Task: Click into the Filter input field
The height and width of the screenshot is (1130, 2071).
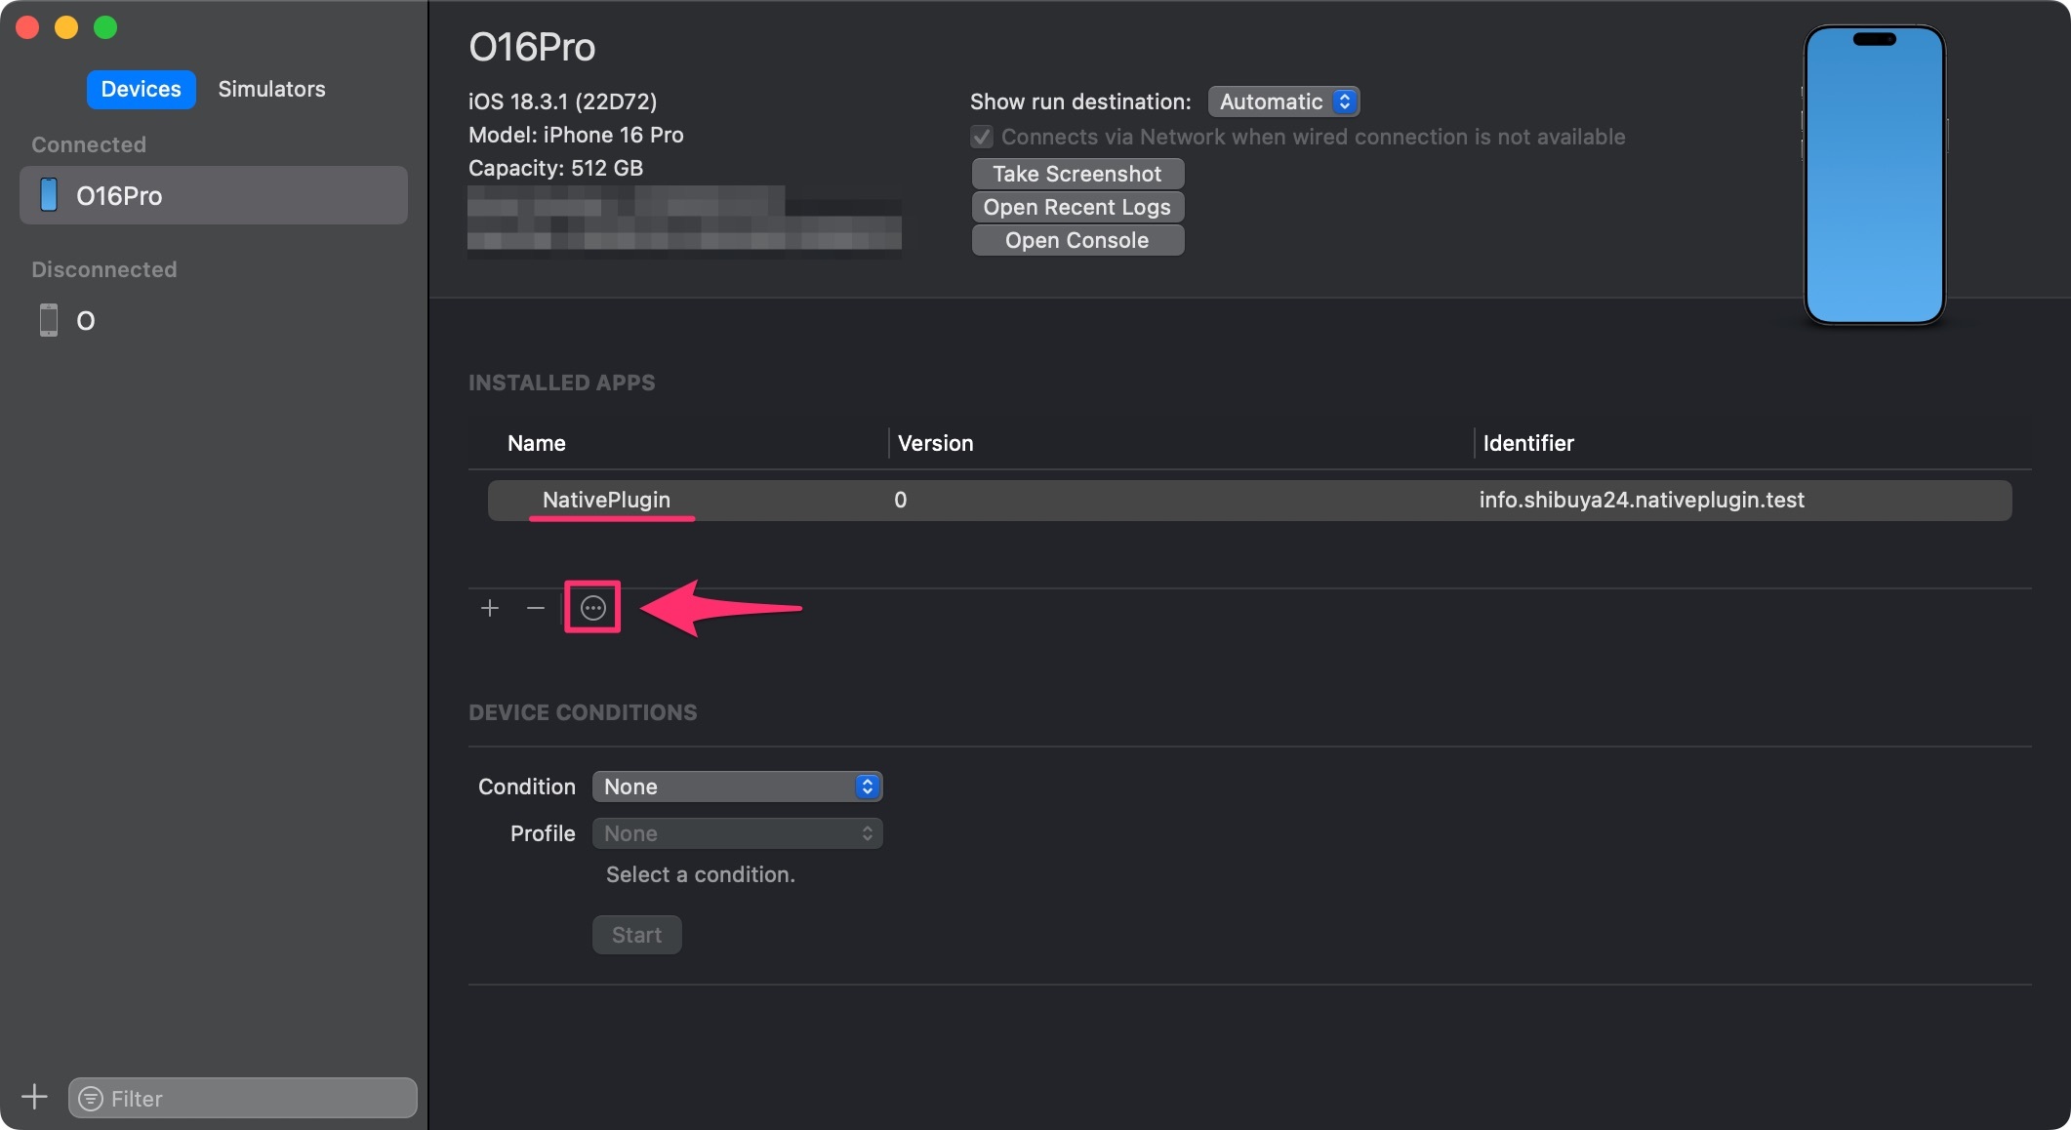Action: pos(243,1099)
